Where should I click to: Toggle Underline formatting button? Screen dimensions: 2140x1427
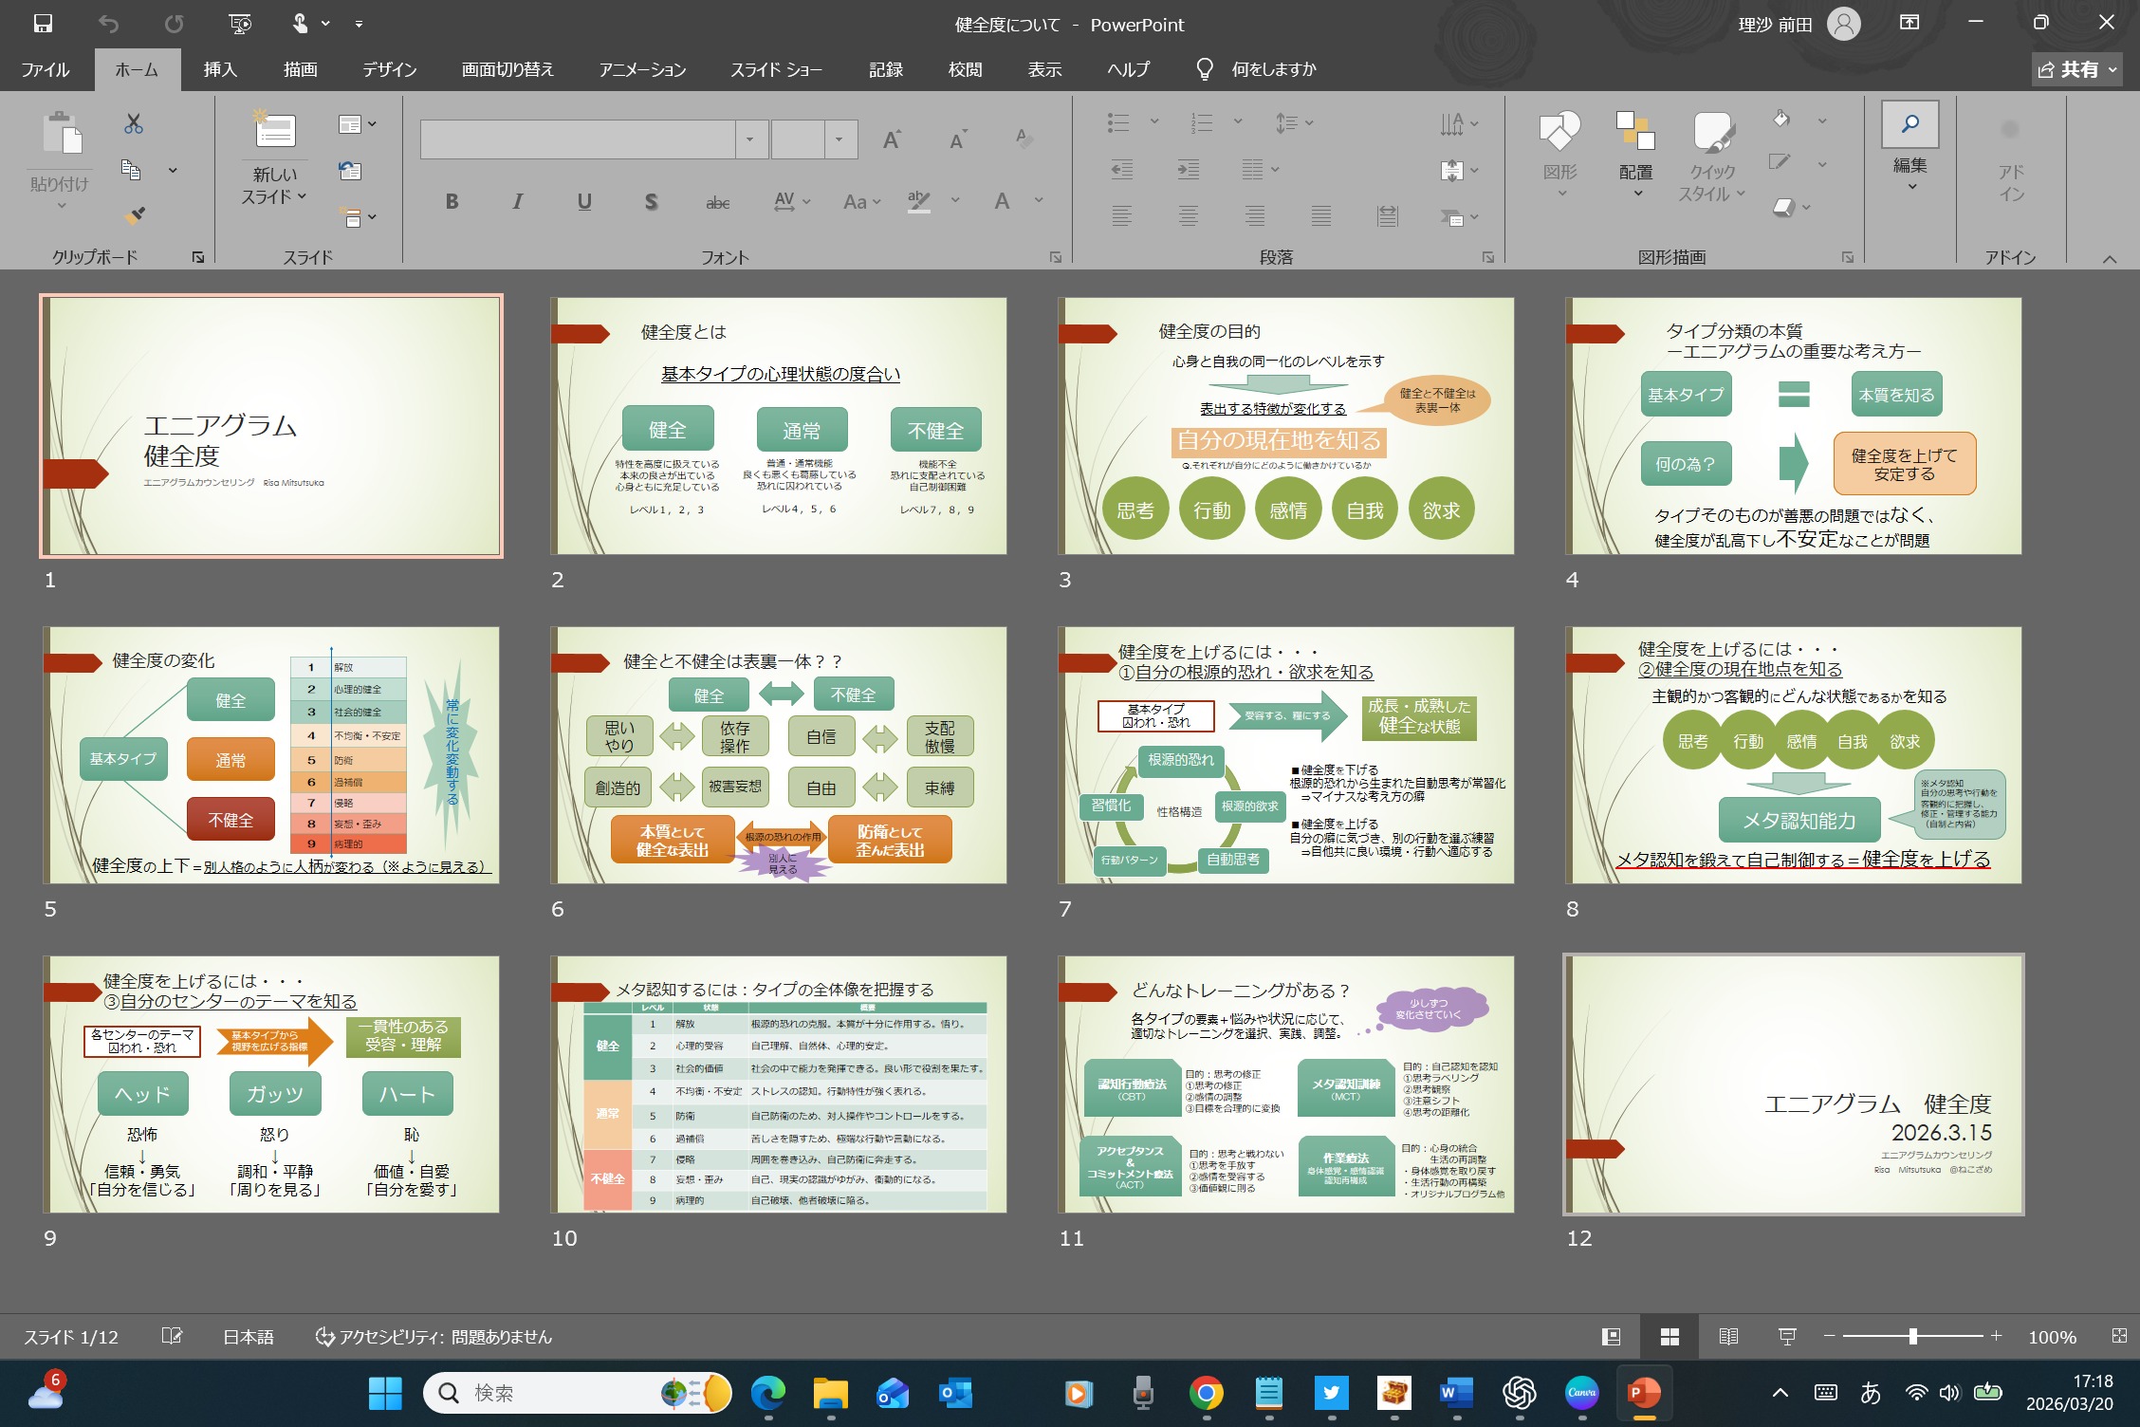pos(584,201)
